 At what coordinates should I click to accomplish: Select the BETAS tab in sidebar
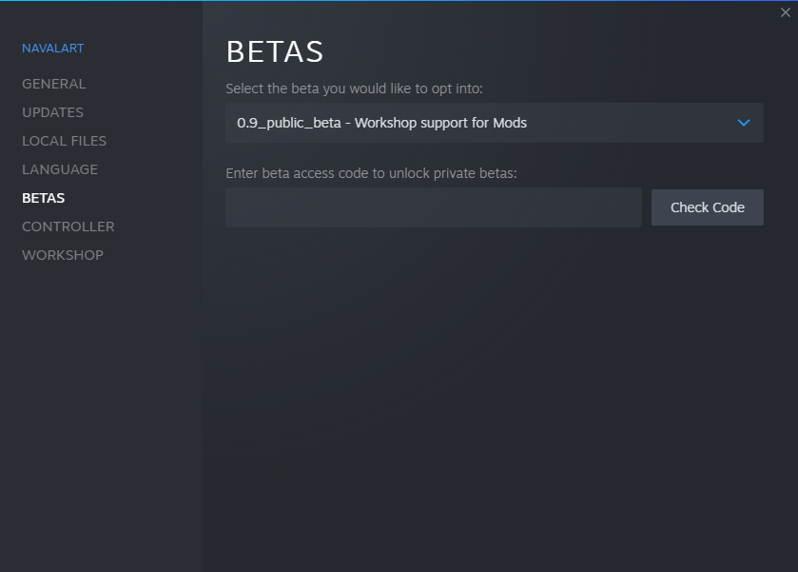pyautogui.click(x=44, y=198)
